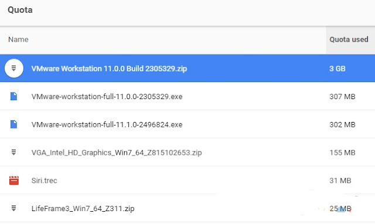Select the Siri.trec file name
The image size is (375, 224).
45,181
